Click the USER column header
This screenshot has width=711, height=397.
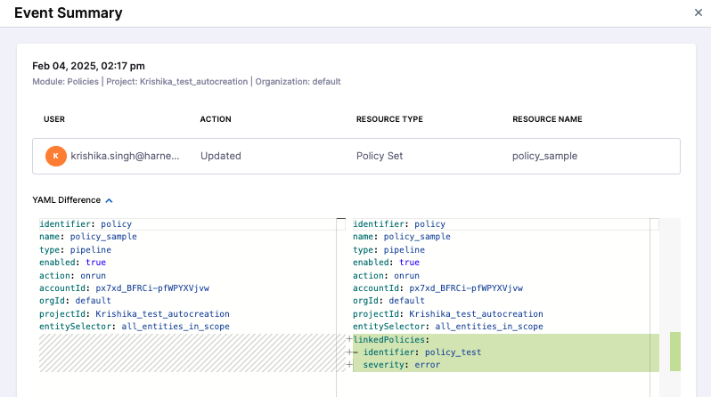pyautogui.click(x=54, y=119)
